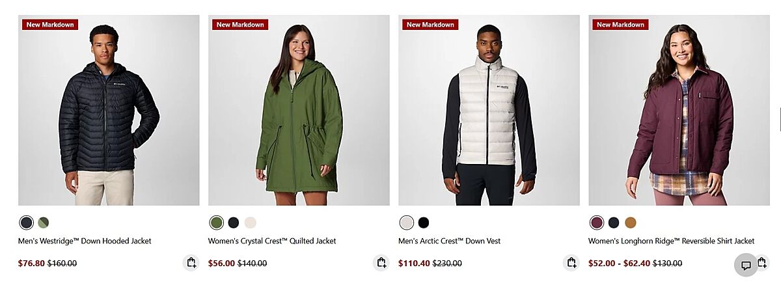
Task: Select green swatch for Westridge Down Hooded Jacket
Action: click(44, 223)
